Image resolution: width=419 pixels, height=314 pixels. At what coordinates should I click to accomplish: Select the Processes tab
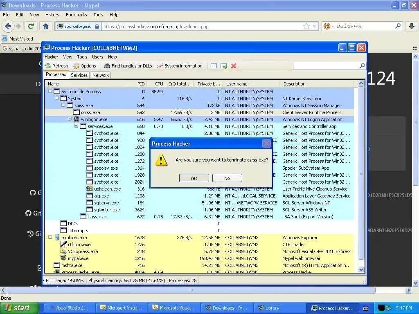pyautogui.click(x=56, y=74)
